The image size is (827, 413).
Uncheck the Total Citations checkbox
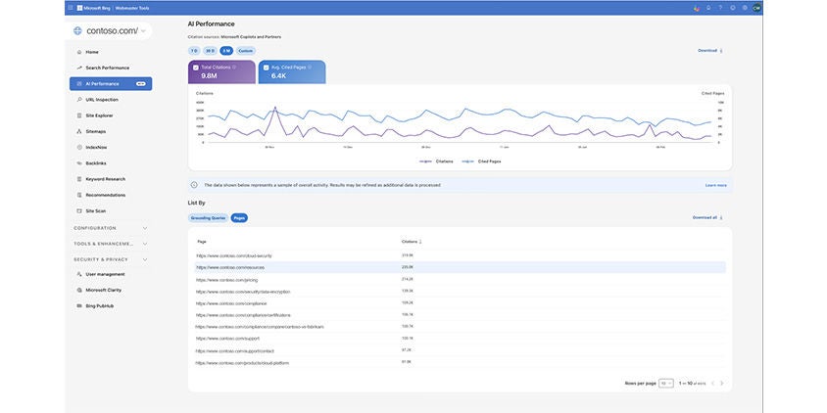click(x=196, y=68)
